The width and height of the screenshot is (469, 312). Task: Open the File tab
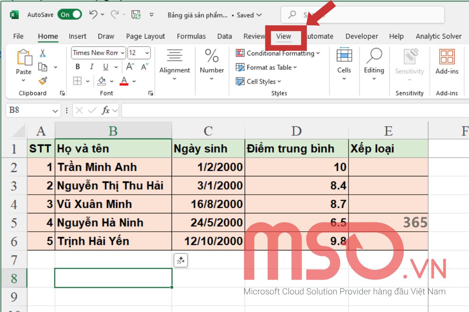pyautogui.click(x=18, y=36)
